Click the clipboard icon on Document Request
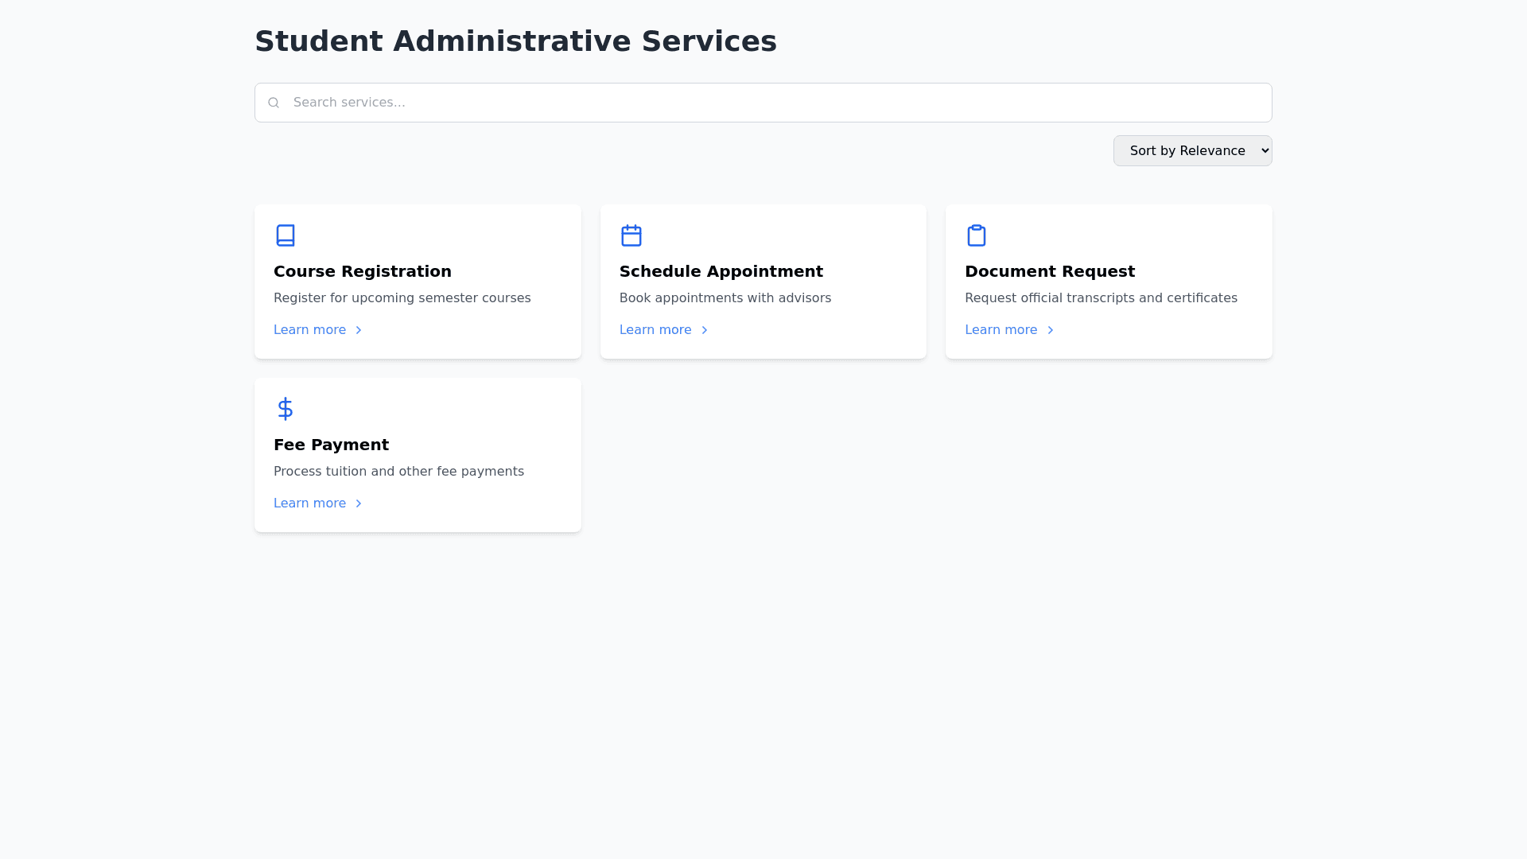The height and width of the screenshot is (859, 1527). tap(976, 235)
